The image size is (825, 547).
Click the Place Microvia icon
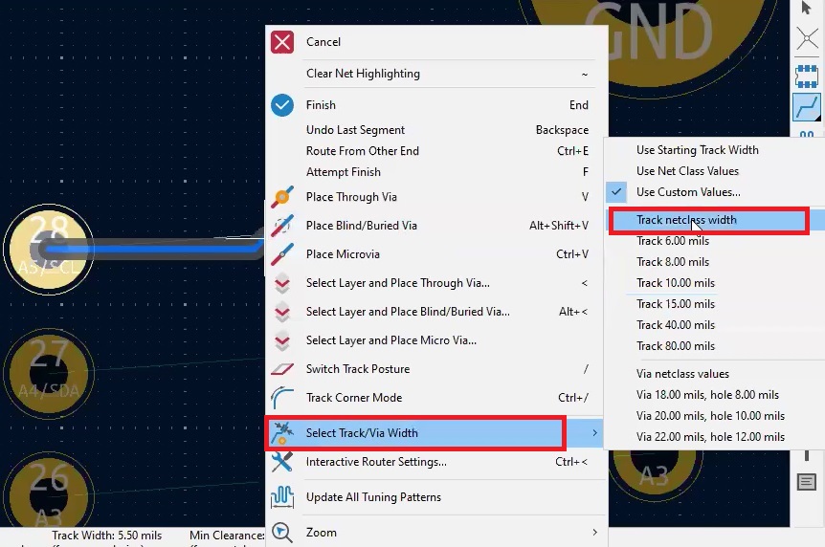tap(282, 254)
